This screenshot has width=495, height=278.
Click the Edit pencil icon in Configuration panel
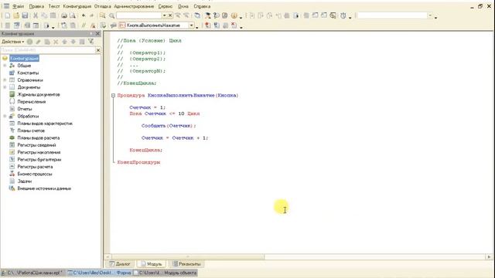(x=38, y=42)
